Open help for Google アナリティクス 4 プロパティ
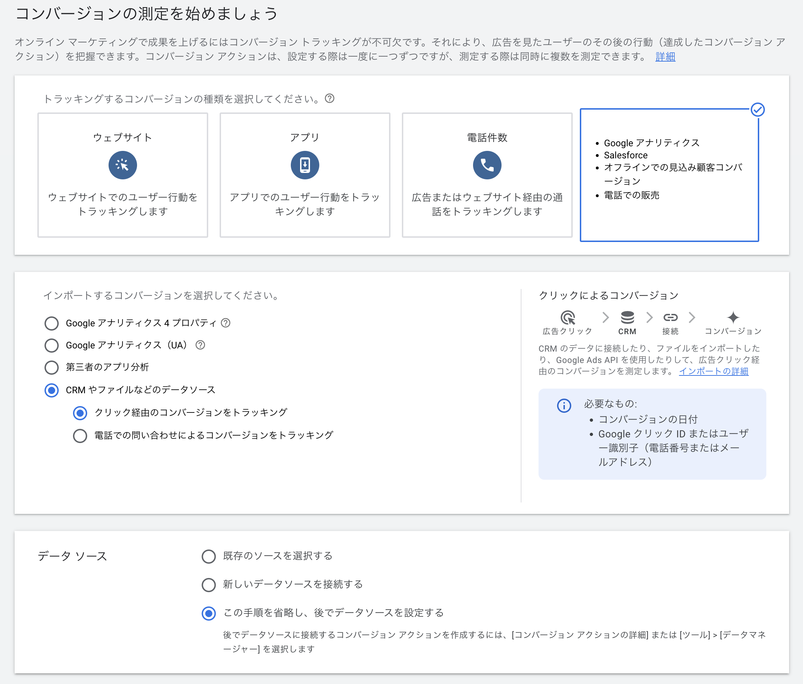Image resolution: width=803 pixels, height=684 pixels. pyautogui.click(x=226, y=323)
